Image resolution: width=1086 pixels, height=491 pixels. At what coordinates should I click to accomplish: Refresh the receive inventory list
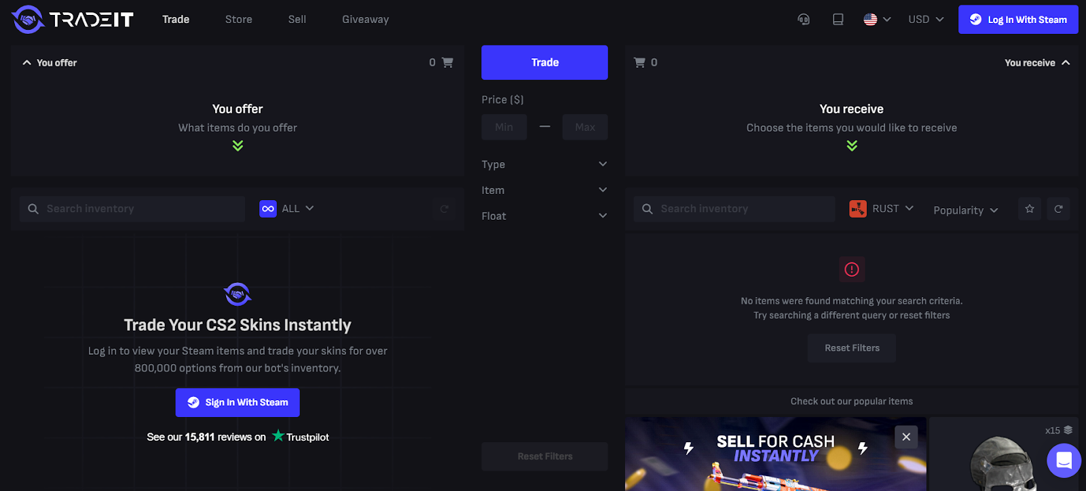(1058, 209)
